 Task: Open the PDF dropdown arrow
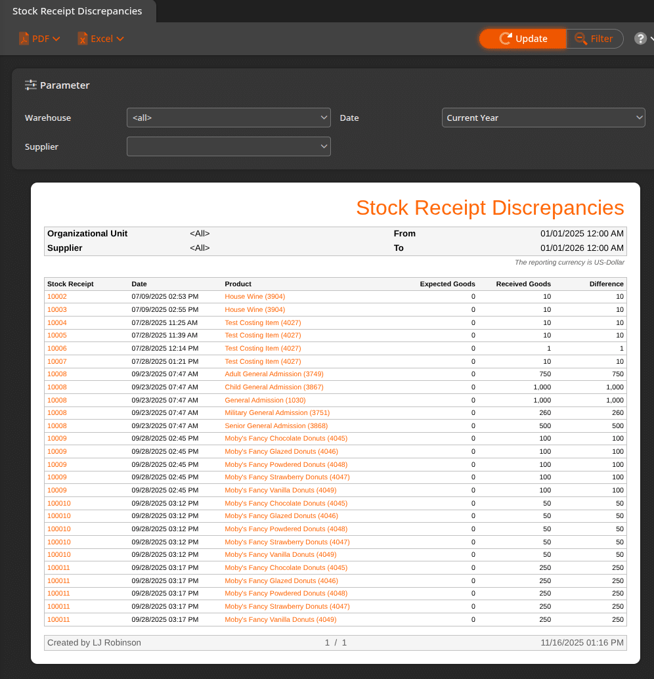point(56,39)
